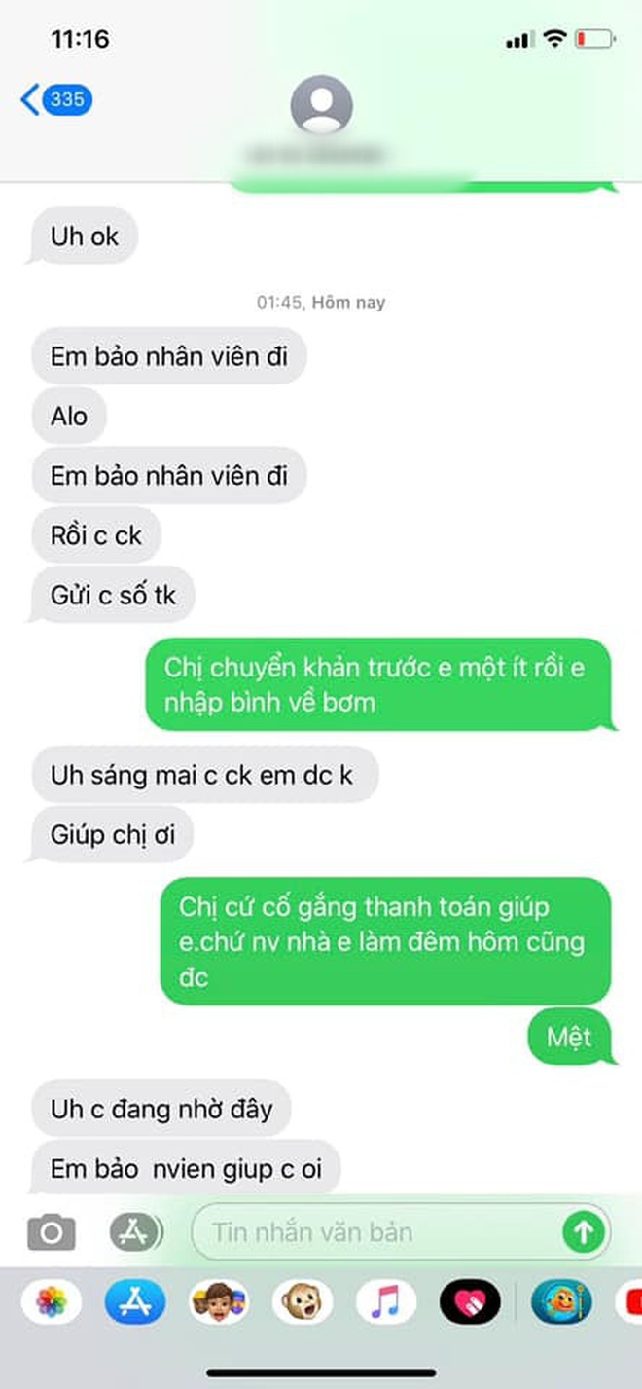Screen dimensions: 642x1389
Task: Open the Memoji stickers app
Action: coord(218,1301)
